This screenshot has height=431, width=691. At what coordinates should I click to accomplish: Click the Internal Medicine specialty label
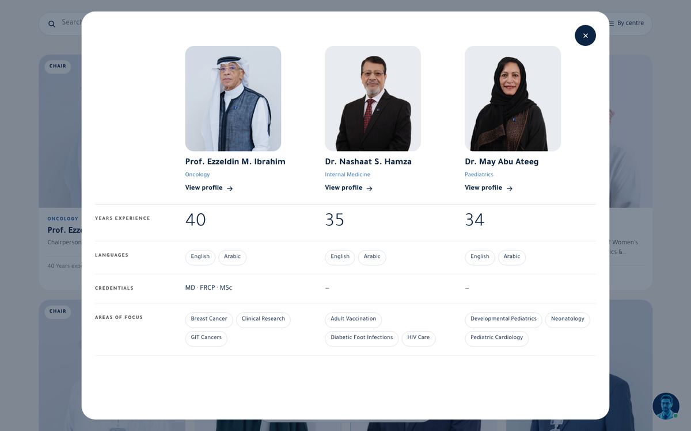tap(348, 175)
